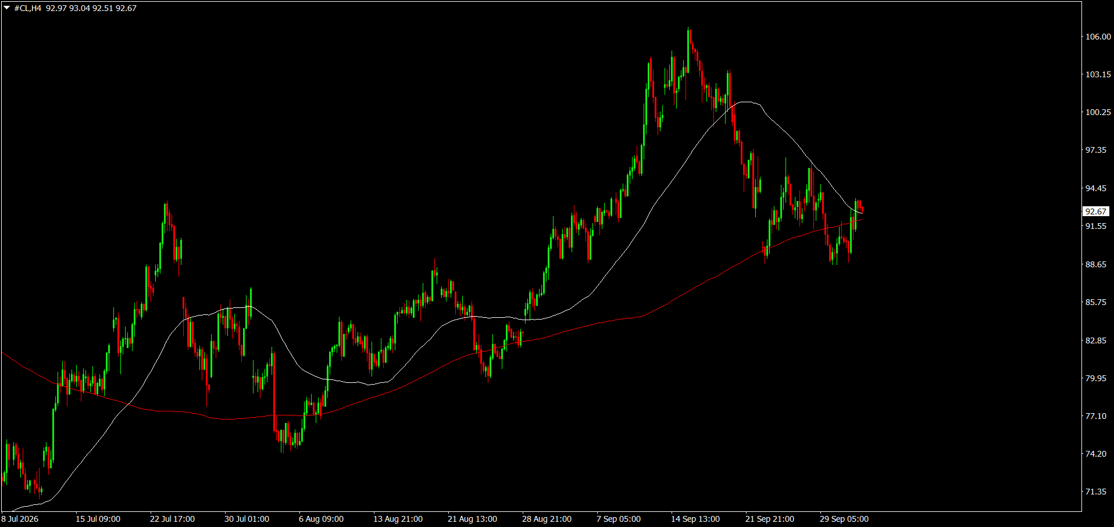Image resolution: width=1114 pixels, height=527 pixels.
Task: Click the 77.10 price scale label
Action: pyautogui.click(x=1096, y=416)
